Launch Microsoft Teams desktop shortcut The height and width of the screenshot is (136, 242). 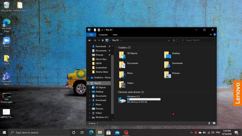tap(6, 79)
